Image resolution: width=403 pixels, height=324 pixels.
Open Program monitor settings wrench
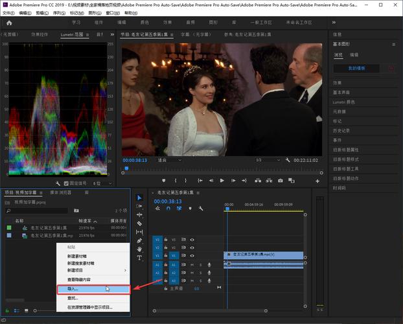(288, 160)
